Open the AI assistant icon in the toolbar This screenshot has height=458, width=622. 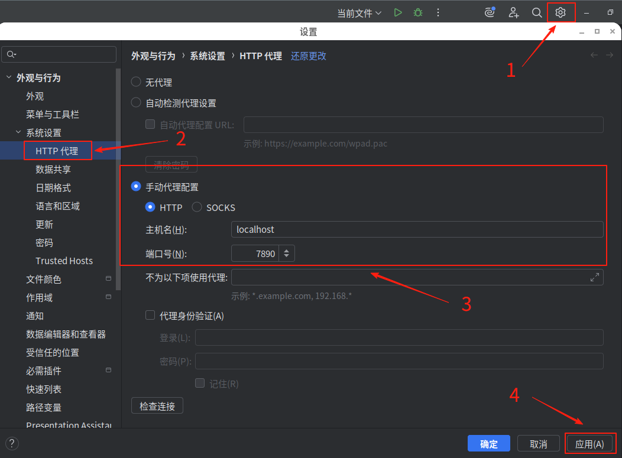click(490, 12)
